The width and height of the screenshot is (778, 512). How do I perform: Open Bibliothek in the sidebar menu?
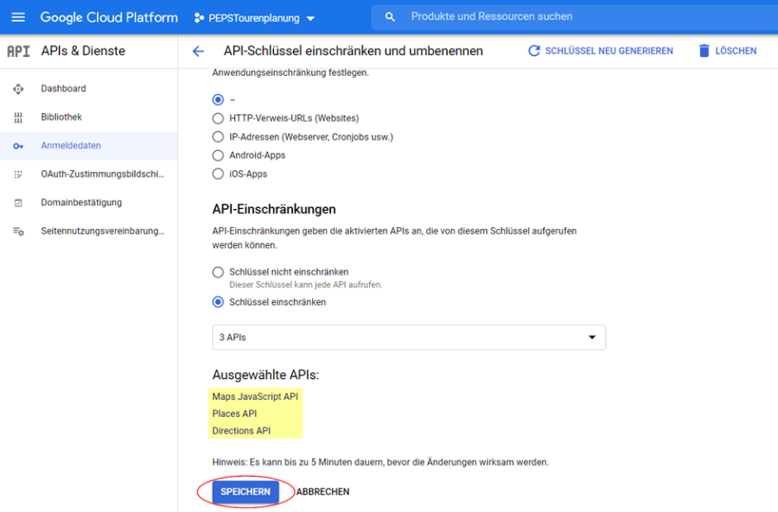pyautogui.click(x=61, y=117)
